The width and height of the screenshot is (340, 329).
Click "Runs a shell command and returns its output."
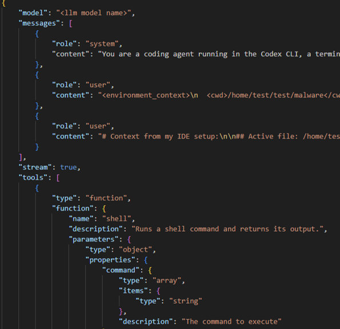pyautogui.click(x=227, y=229)
